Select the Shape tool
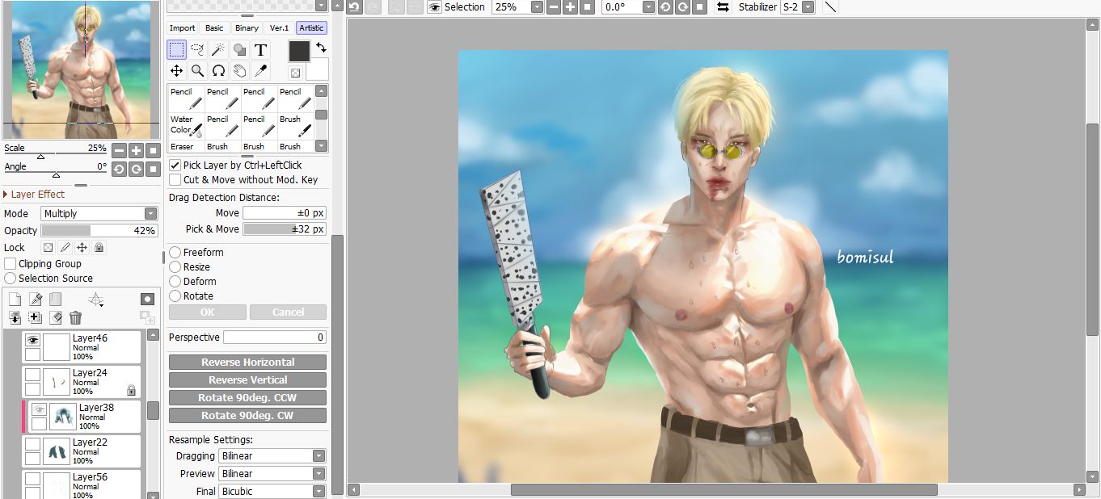1101x499 pixels. (x=239, y=50)
